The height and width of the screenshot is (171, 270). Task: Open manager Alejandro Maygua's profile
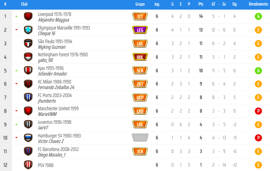pos(53,20)
